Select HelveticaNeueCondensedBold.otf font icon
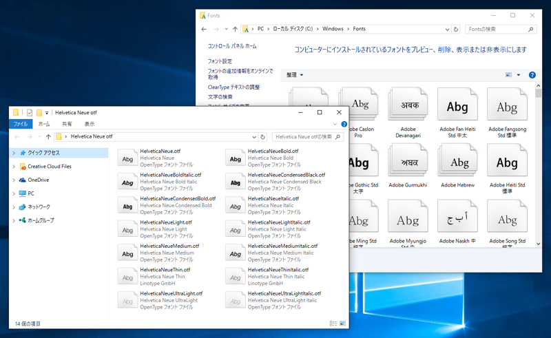 [127, 206]
